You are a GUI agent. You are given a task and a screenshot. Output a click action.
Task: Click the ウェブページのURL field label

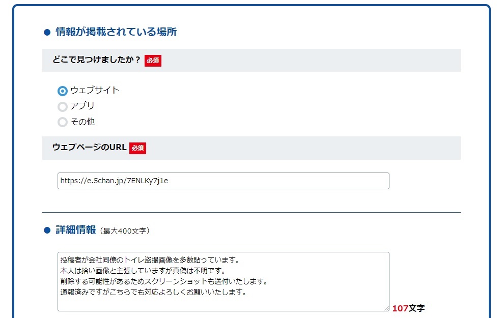(89, 148)
